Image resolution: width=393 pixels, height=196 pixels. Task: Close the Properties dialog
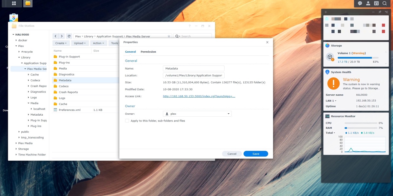[x=267, y=42]
